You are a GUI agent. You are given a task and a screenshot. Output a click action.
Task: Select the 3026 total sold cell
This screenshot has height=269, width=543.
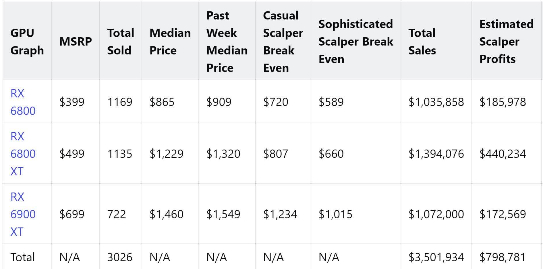[120, 257]
